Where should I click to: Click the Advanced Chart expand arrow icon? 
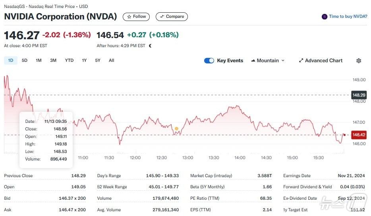301,61
